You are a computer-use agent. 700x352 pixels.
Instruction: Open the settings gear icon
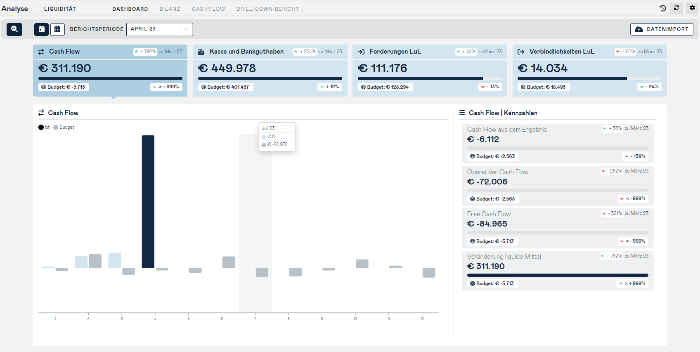pos(692,8)
